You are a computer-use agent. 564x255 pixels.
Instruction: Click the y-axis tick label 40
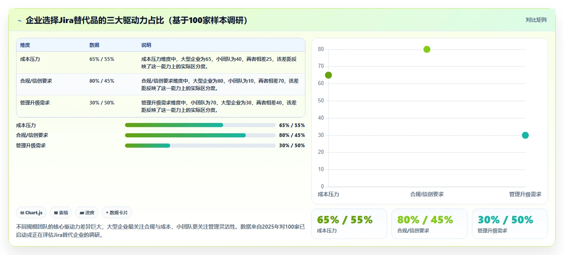point(321,118)
